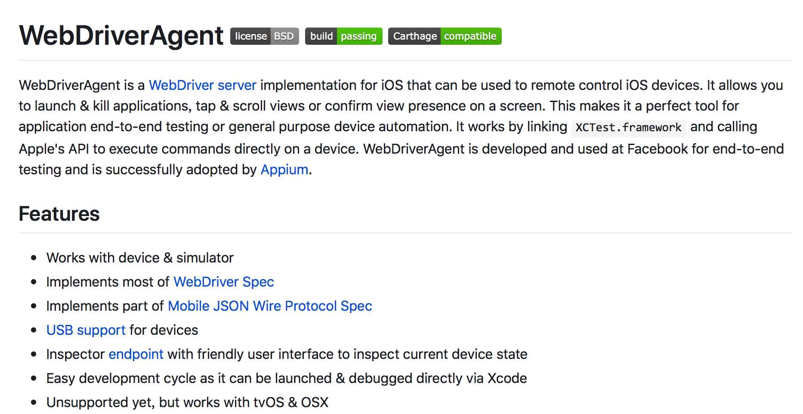Click the WebDriverAgent page title heading
This screenshot has height=414, width=803.
tap(121, 35)
